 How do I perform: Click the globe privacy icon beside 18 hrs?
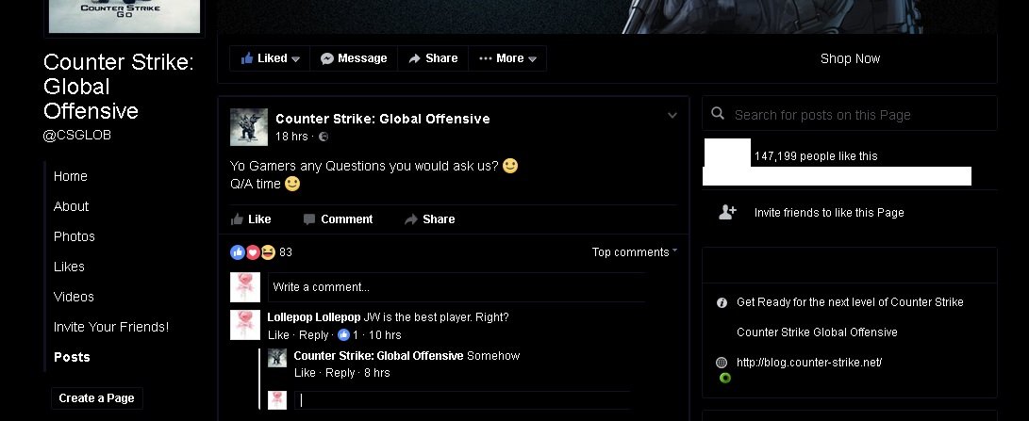click(x=323, y=137)
